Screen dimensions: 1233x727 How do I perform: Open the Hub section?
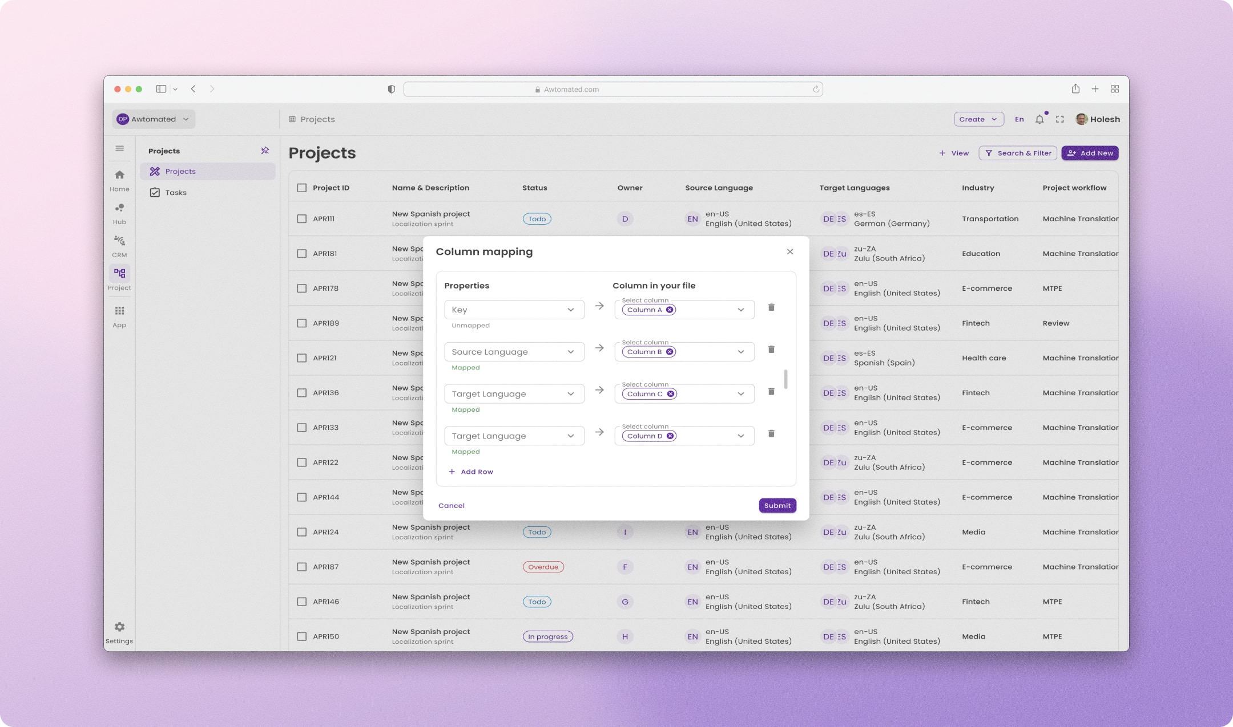119,214
